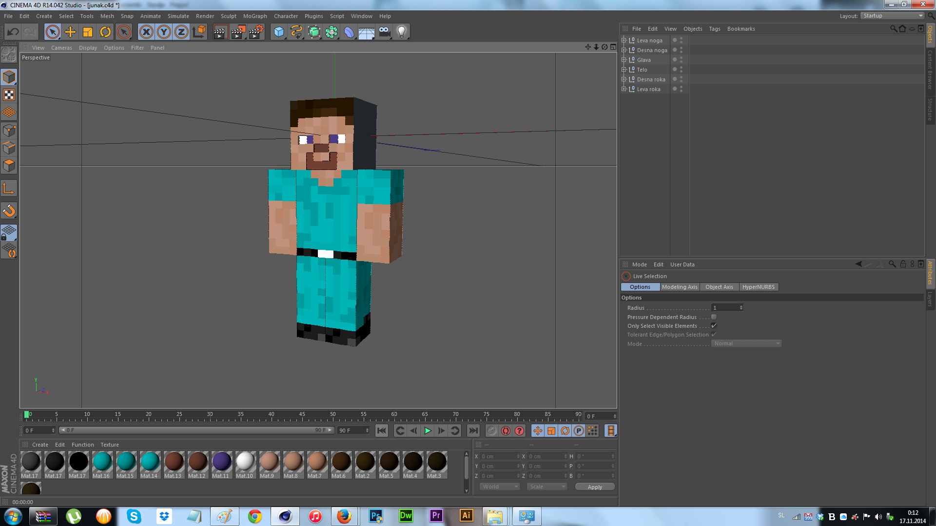
Task: Enable Snap magnet tool in left palette
Action: point(9,211)
